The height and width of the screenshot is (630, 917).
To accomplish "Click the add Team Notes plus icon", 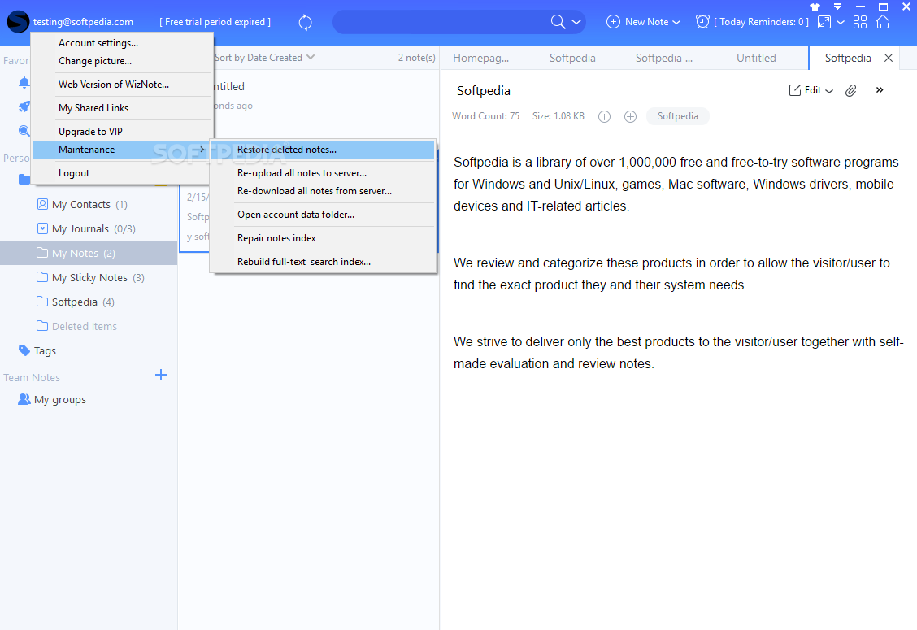I will (x=161, y=375).
